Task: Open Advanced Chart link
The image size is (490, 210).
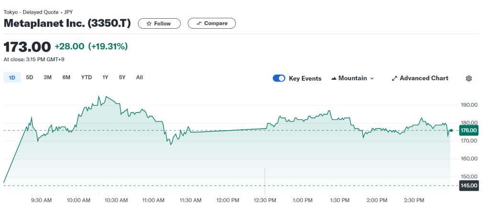Action: (x=423, y=78)
